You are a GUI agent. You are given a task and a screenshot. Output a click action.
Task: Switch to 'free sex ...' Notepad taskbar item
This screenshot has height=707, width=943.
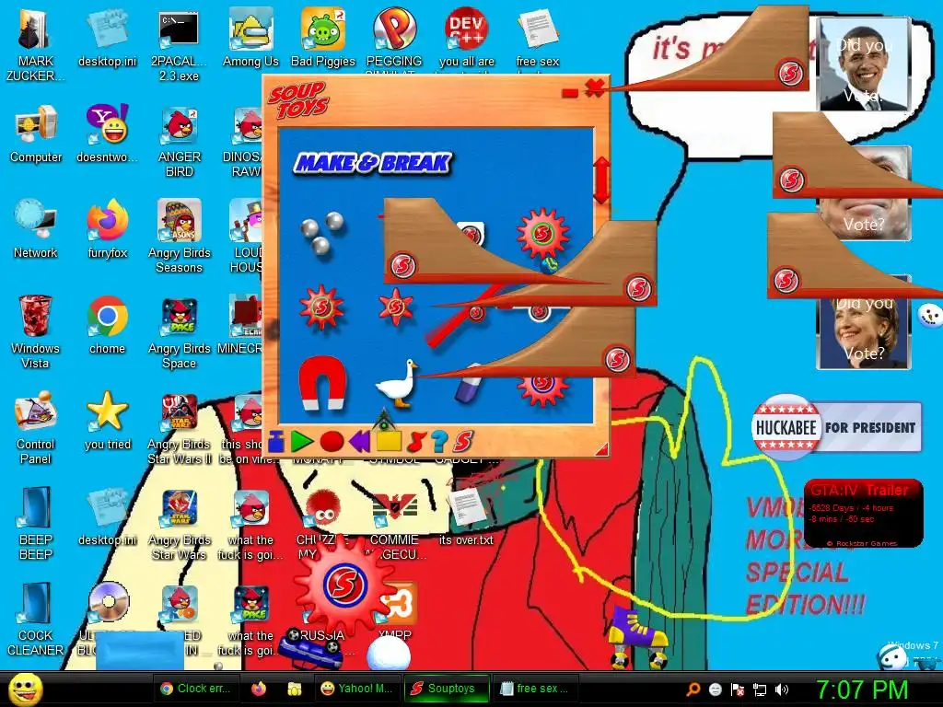click(x=535, y=689)
